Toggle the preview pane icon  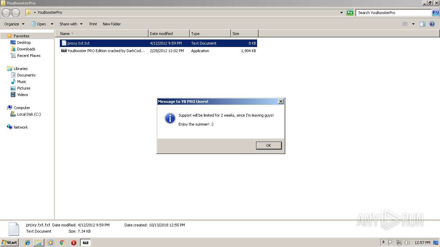(x=422, y=24)
